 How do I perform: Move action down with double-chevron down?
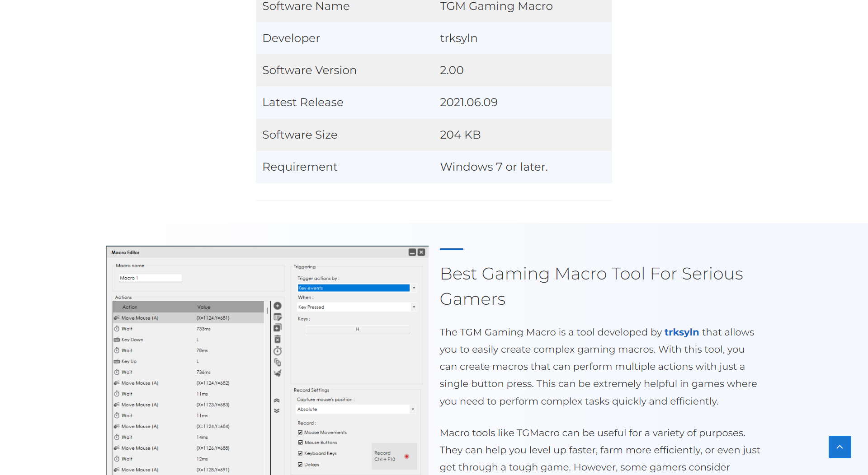coord(277,410)
